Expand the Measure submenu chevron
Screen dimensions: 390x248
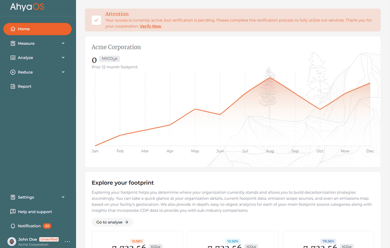point(63,44)
